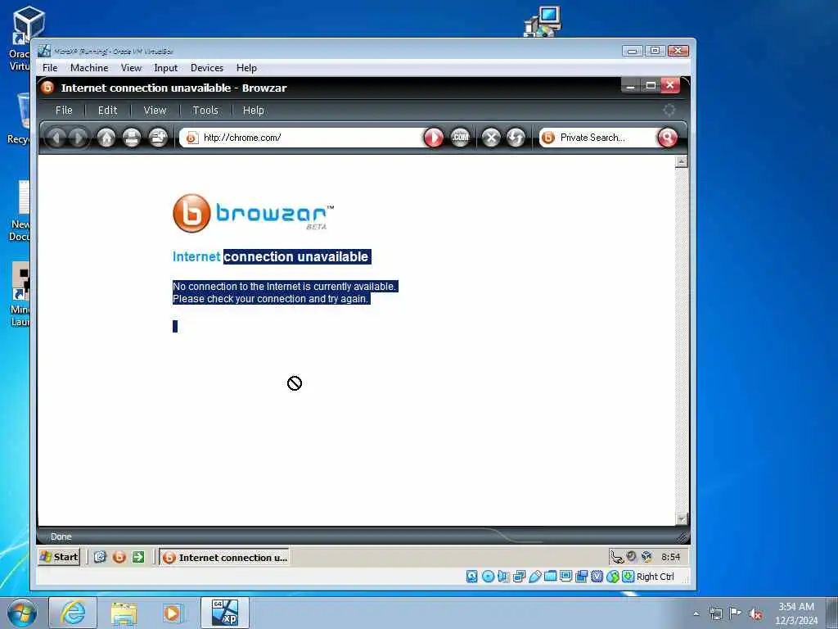Click the scroll down arrow in Browzar
Image resolution: width=838 pixels, height=629 pixels.
[681, 518]
